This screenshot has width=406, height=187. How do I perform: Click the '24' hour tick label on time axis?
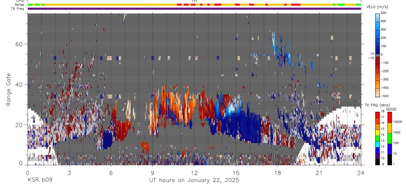[x=361, y=173]
